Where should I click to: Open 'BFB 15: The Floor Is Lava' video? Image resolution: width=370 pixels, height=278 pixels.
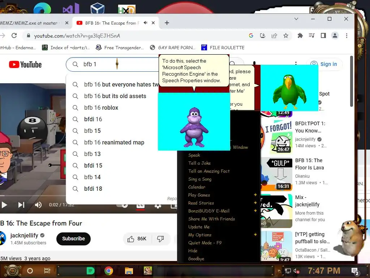pyautogui.click(x=310, y=164)
